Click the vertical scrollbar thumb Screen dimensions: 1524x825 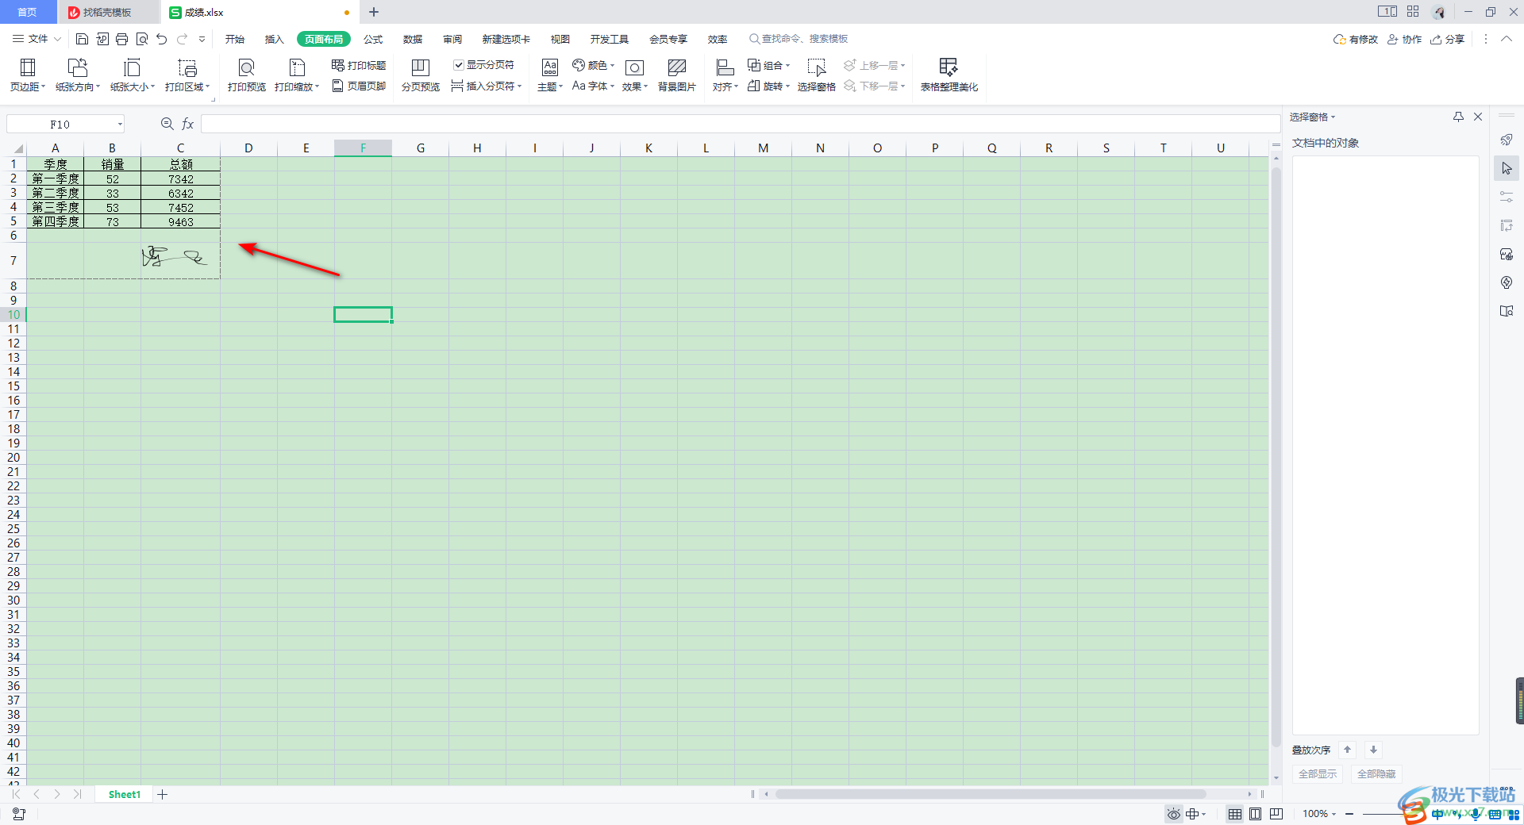tap(1276, 456)
